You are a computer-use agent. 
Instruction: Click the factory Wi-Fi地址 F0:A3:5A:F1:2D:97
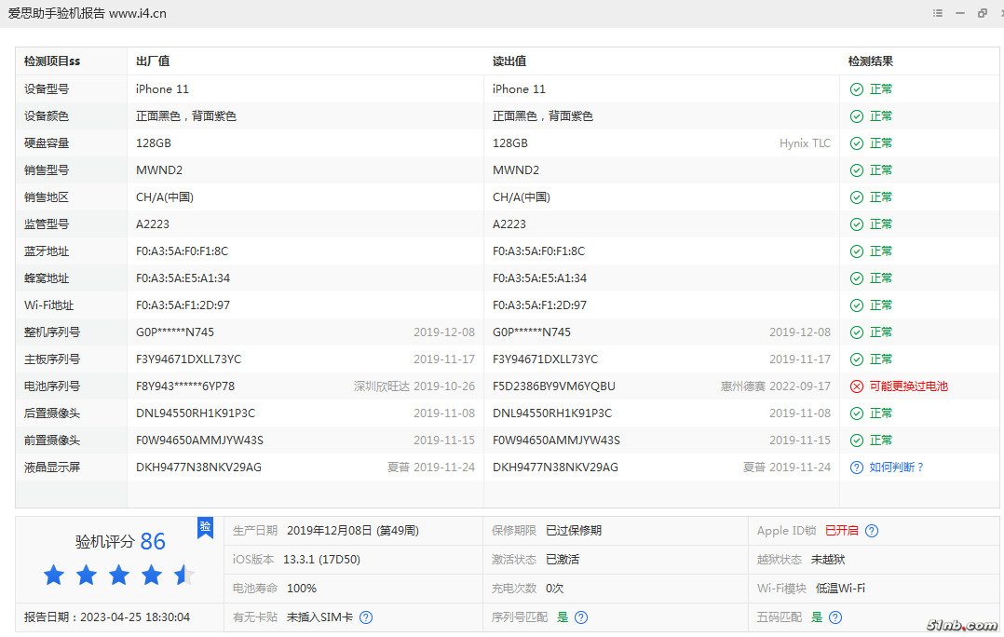183,305
